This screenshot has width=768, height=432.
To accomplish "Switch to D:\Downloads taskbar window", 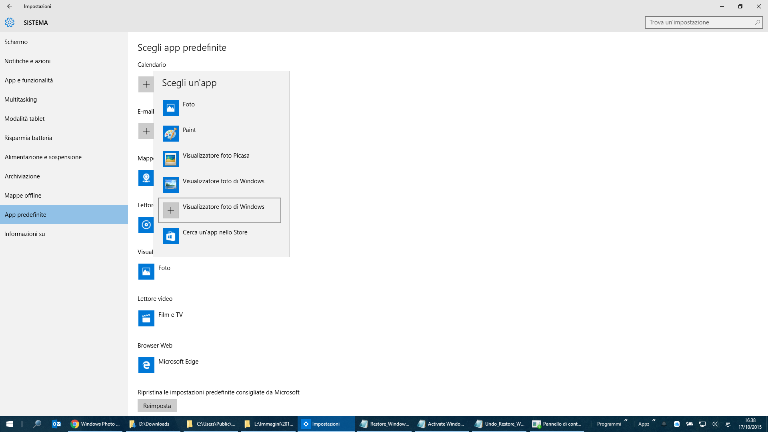I will click(154, 424).
